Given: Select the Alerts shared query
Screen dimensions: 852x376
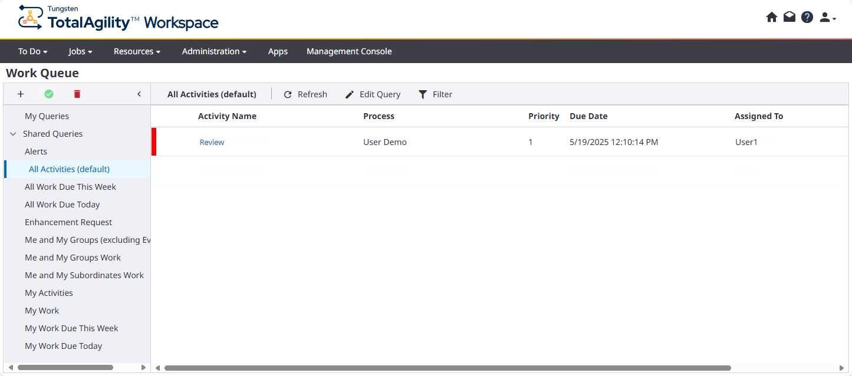Looking at the screenshot, I should click(x=35, y=151).
